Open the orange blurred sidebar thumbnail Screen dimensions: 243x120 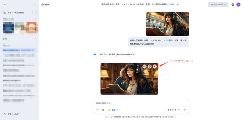point(32,28)
